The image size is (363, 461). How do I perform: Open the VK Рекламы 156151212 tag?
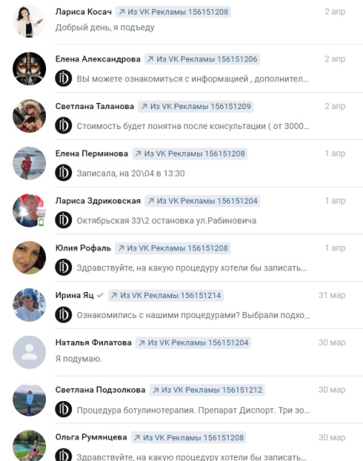click(207, 390)
